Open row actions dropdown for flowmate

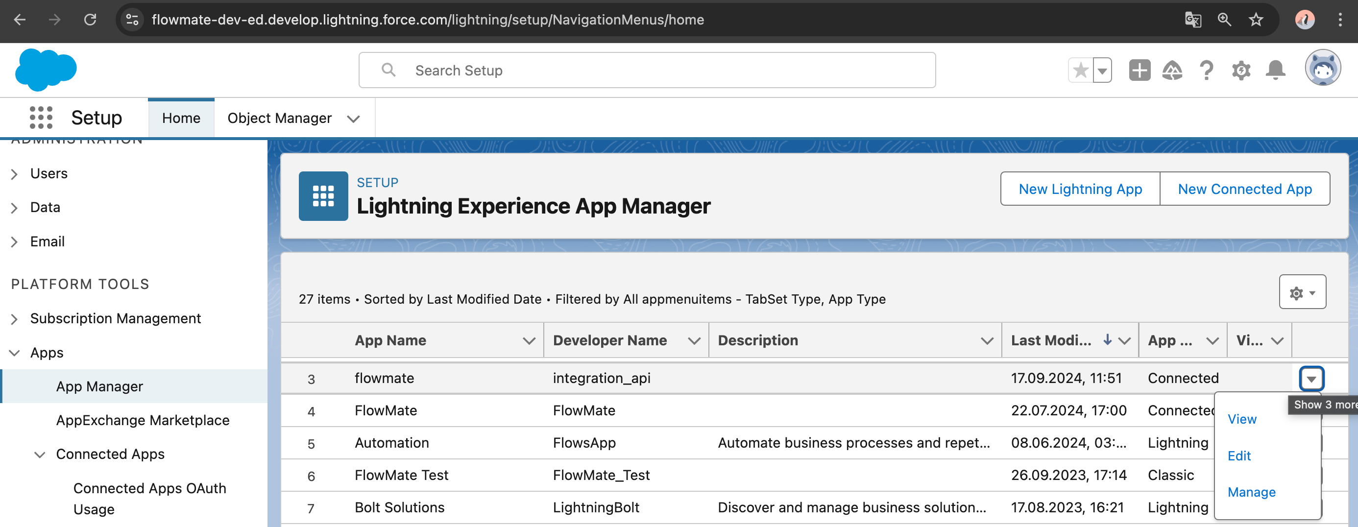[1311, 379]
